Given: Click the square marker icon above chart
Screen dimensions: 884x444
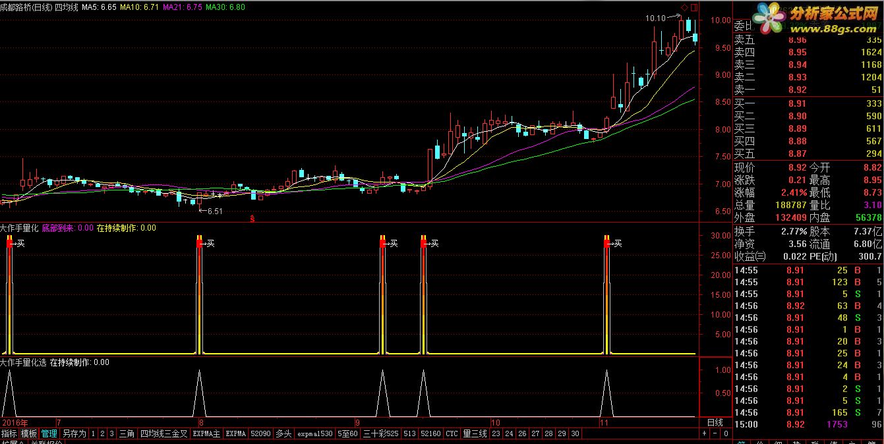Looking at the screenshot, I should pos(693,7).
